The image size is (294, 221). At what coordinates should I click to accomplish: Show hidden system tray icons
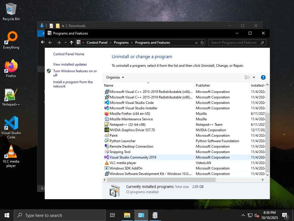pos(243,215)
